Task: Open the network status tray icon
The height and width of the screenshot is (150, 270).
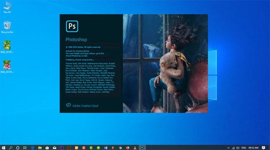Action: 233,148
